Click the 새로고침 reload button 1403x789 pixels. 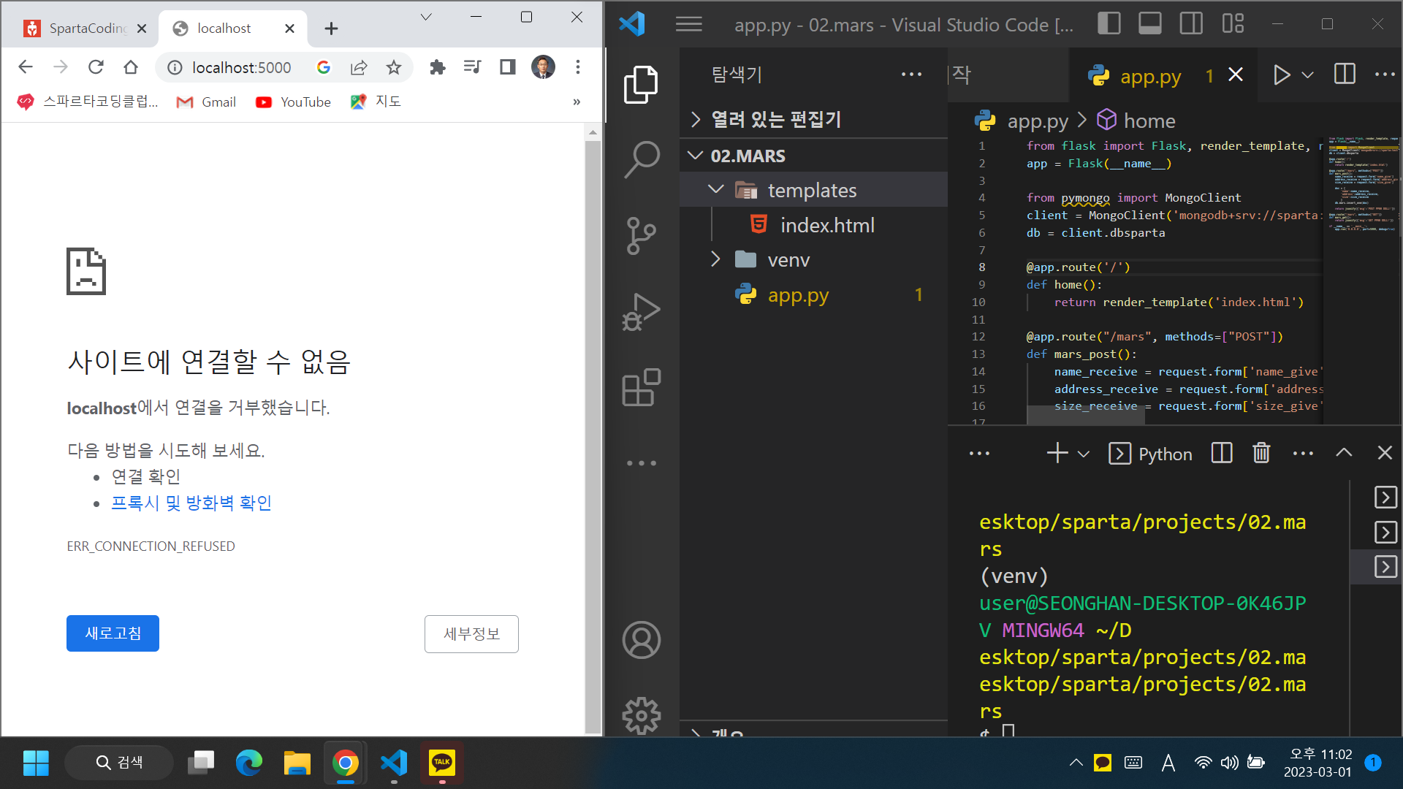click(113, 633)
